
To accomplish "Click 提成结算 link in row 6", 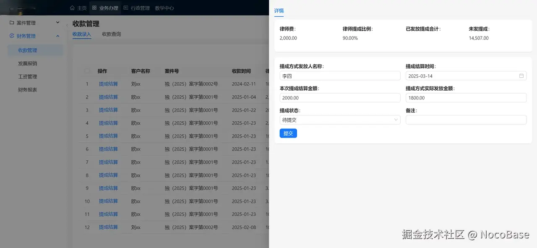I will coord(108,149).
